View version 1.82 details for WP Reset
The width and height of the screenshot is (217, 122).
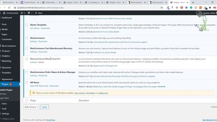[84, 93]
